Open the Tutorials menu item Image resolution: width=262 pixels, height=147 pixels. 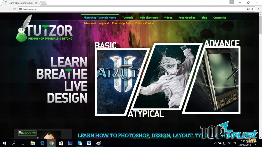point(128,18)
